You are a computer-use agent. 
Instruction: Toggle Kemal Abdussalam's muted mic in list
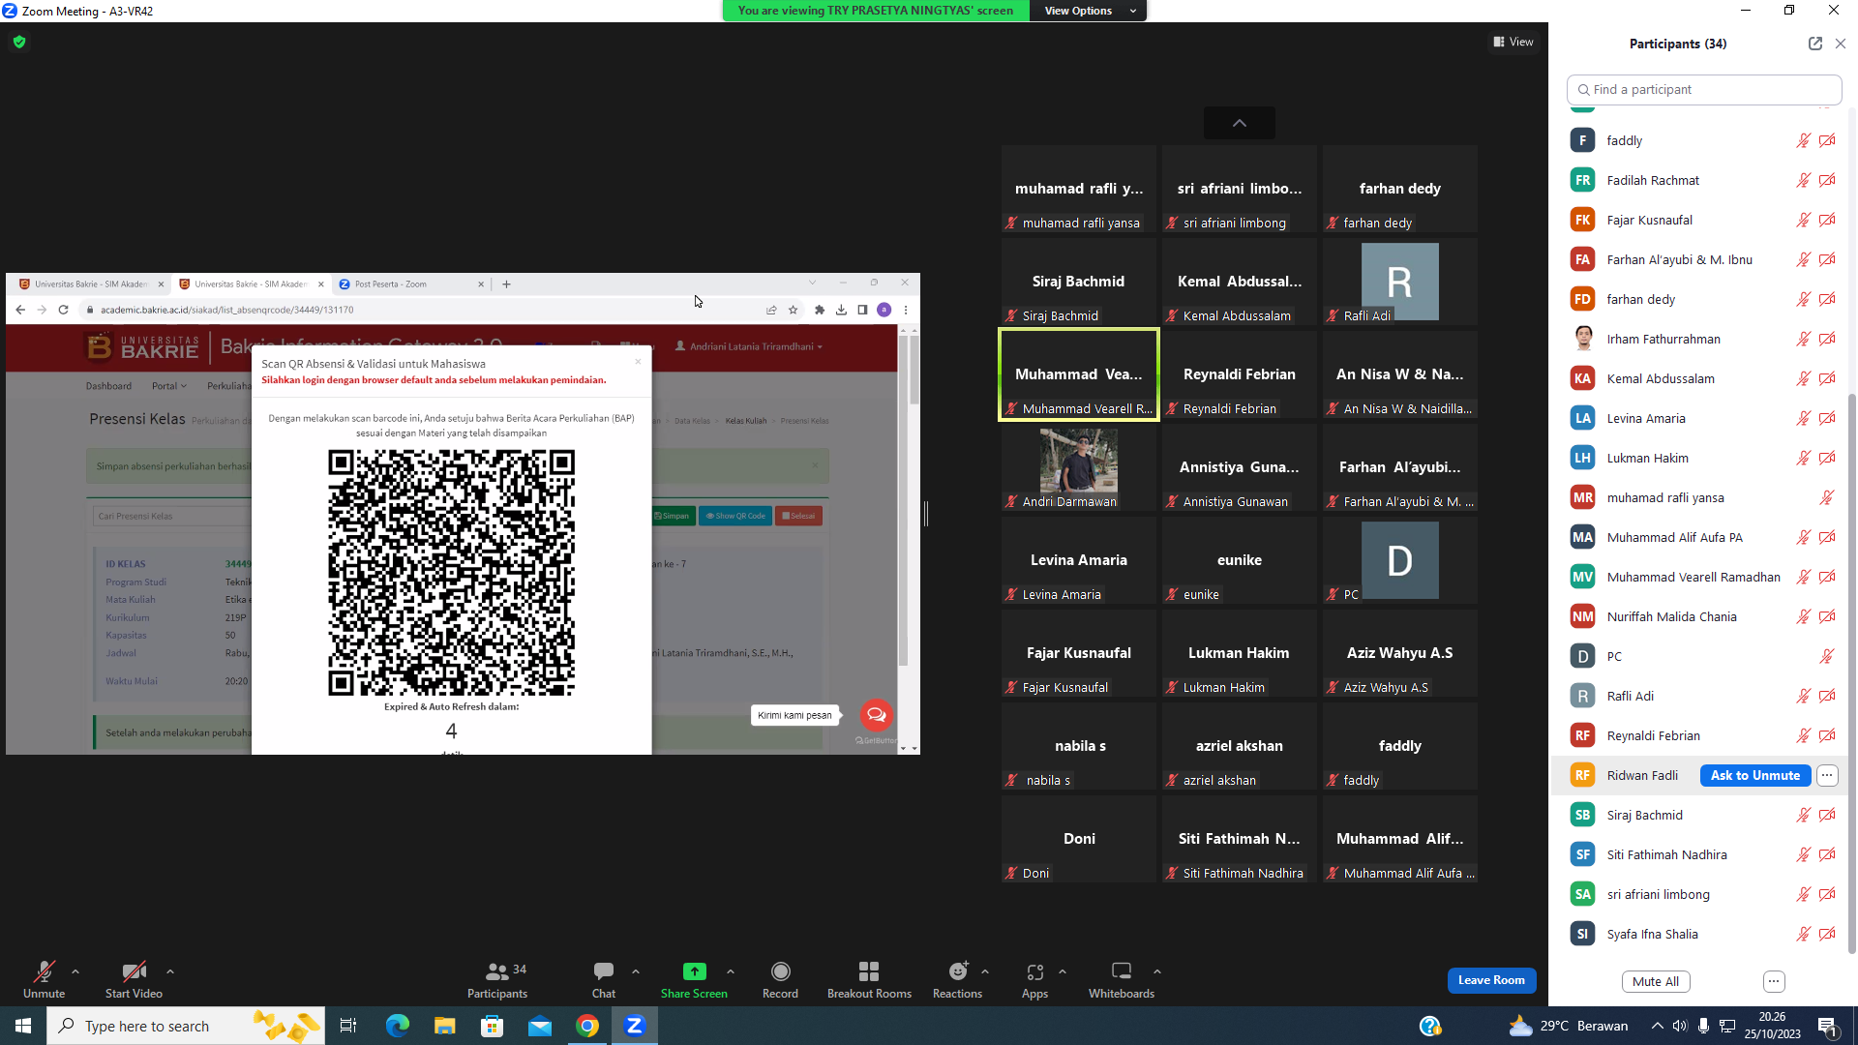tap(1803, 378)
